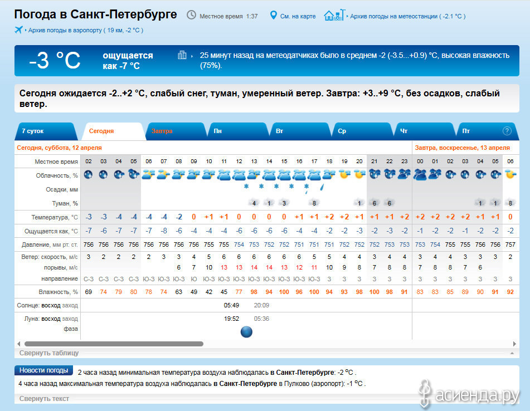The image size is (530, 411).
Task: Click the ощущается как -7 °C text
Action: [128, 61]
